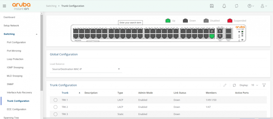Viewport: 273px width, 119px height.
Task: Open IGMP Snooping page
Action: coord(15,67)
